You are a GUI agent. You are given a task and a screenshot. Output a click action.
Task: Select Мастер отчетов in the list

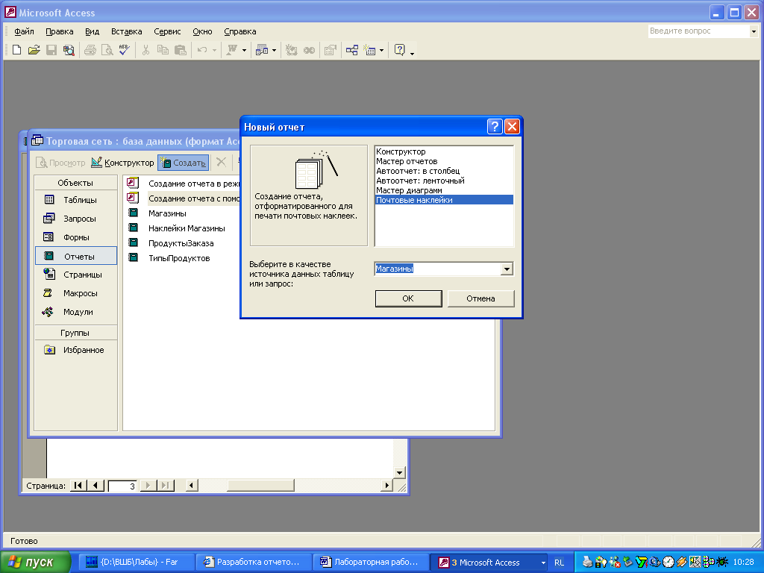pyautogui.click(x=444, y=161)
